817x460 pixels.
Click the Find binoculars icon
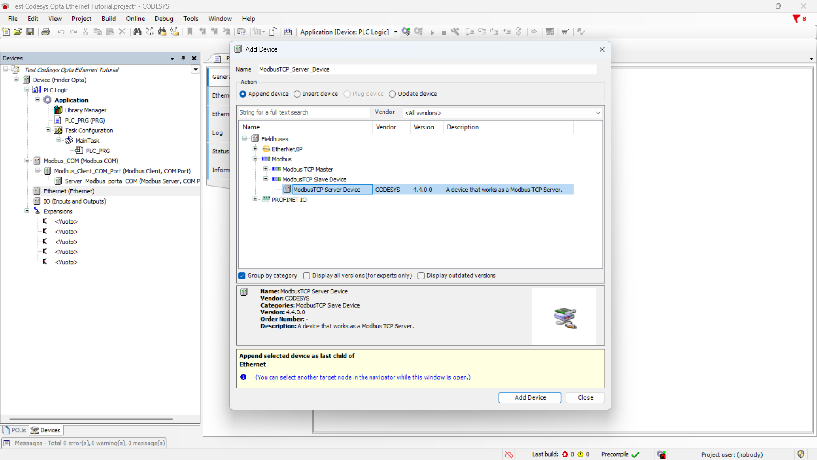137,32
